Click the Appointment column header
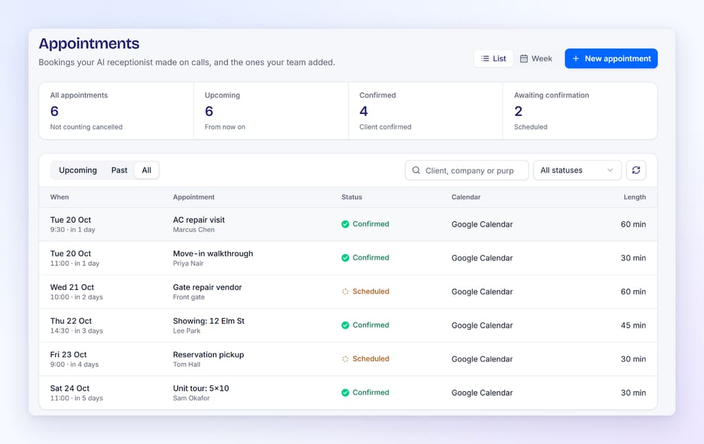Viewport: 704px width, 444px height. tap(194, 197)
